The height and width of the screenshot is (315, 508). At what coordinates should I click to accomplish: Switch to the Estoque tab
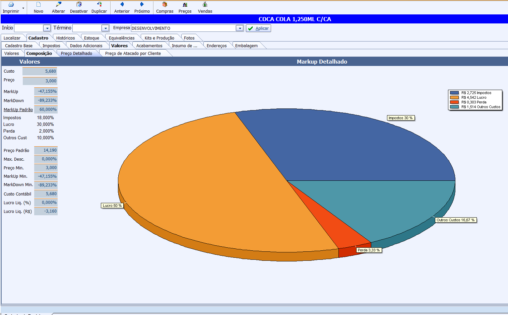click(x=91, y=38)
